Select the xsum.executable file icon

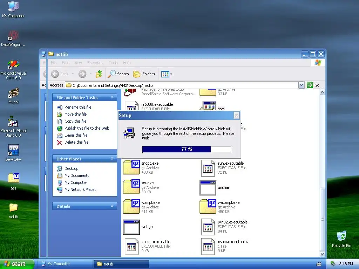click(x=131, y=247)
